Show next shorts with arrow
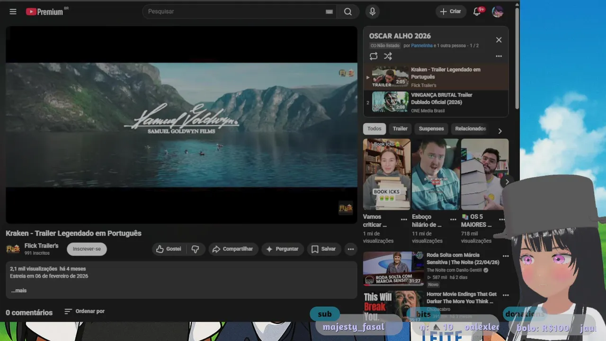 pyautogui.click(x=507, y=181)
